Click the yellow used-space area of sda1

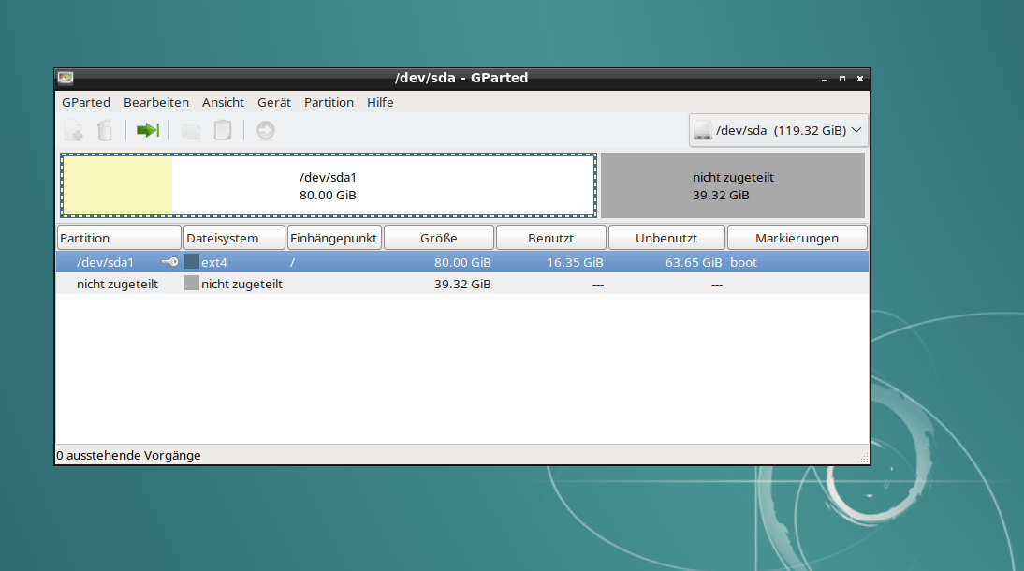pos(118,185)
